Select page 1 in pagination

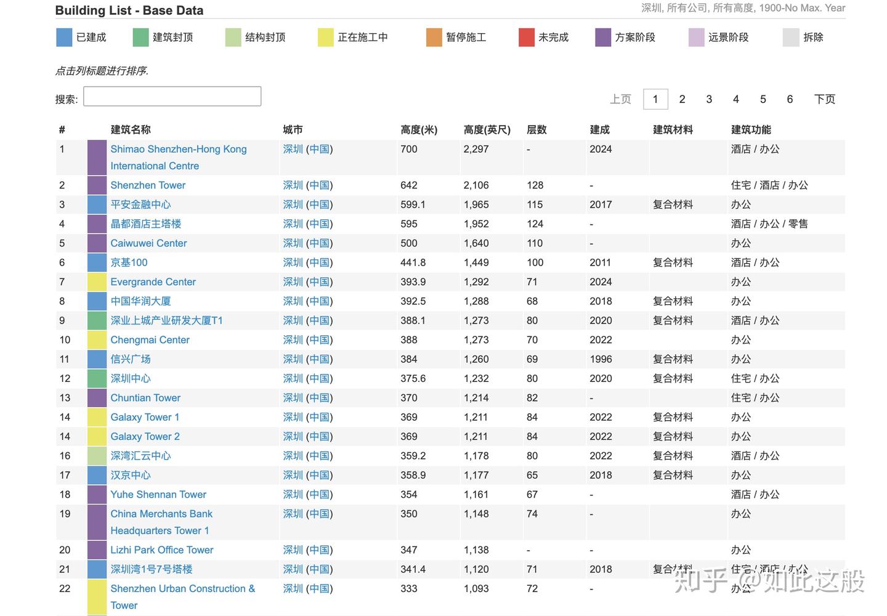[655, 99]
